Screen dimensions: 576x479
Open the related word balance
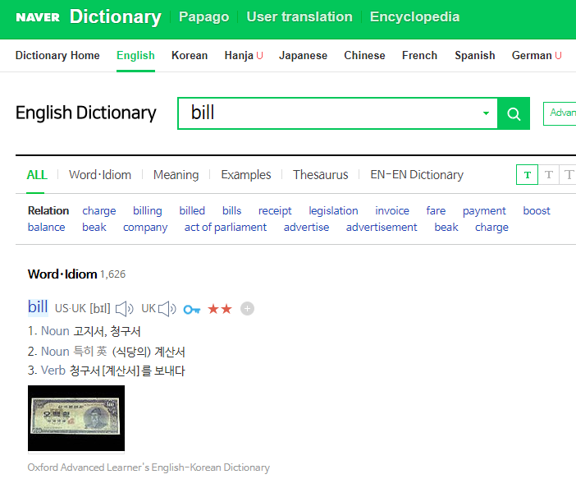pyautogui.click(x=46, y=228)
